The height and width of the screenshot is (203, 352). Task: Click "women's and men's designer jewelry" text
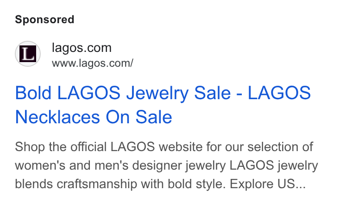(120, 165)
